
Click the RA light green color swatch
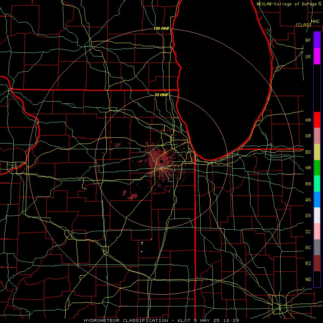click(x=317, y=183)
